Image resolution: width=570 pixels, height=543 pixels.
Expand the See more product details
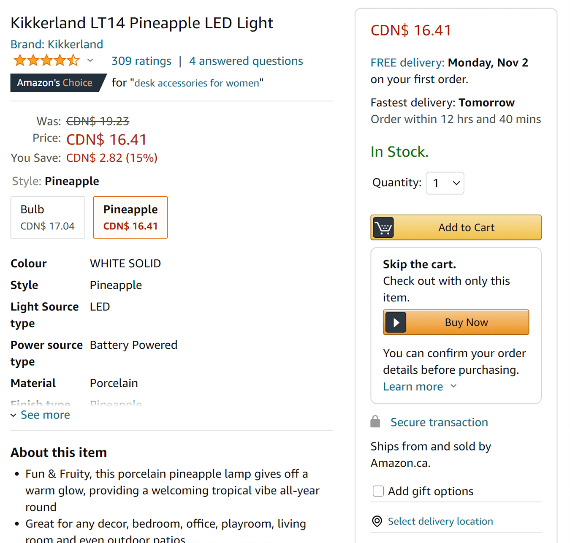click(41, 415)
